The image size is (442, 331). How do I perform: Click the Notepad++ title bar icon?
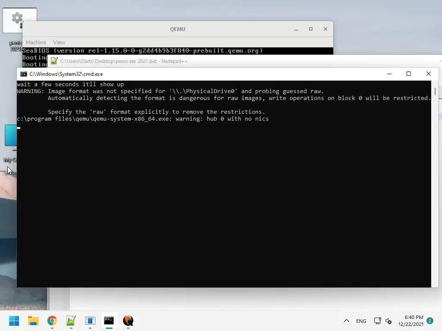(x=54, y=61)
